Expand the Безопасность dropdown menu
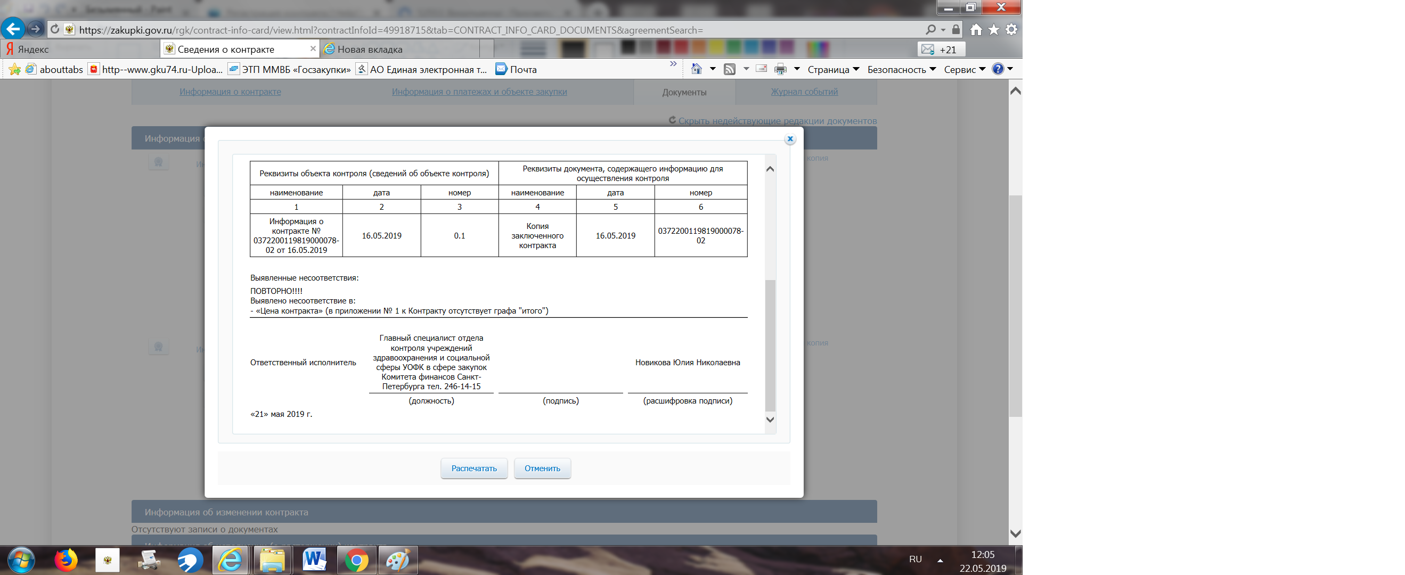This screenshot has width=1405, height=575. click(901, 69)
